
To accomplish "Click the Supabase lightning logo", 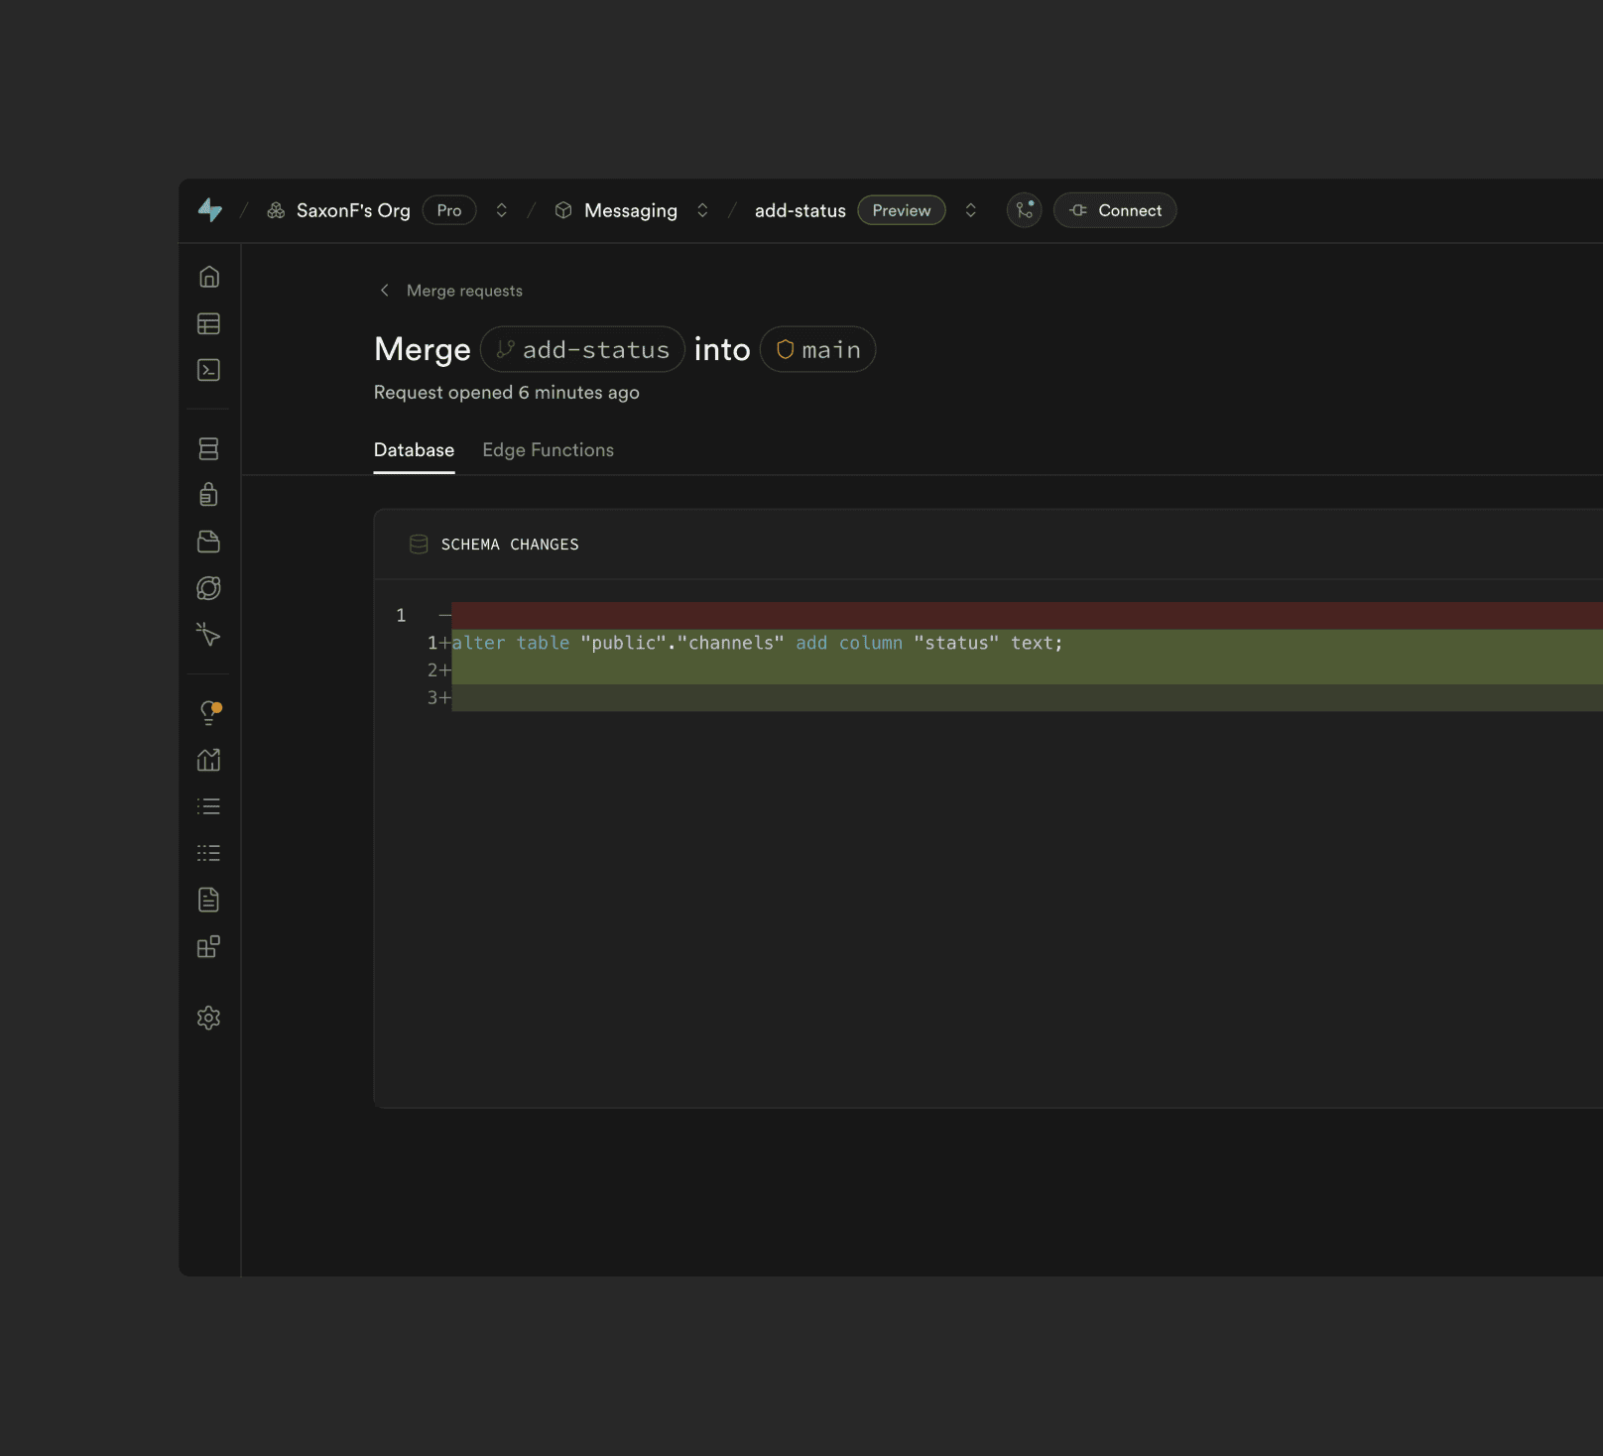I will coord(209,210).
